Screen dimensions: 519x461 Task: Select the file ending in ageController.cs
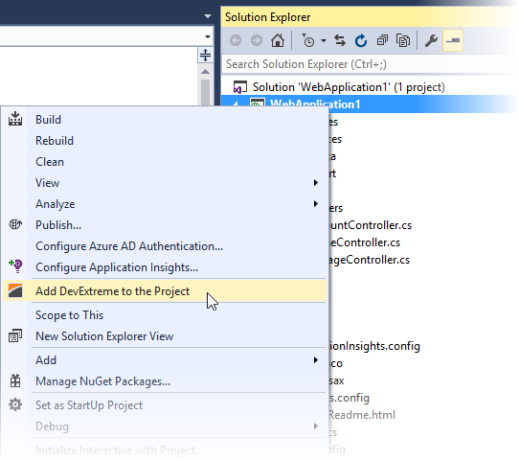point(369,260)
